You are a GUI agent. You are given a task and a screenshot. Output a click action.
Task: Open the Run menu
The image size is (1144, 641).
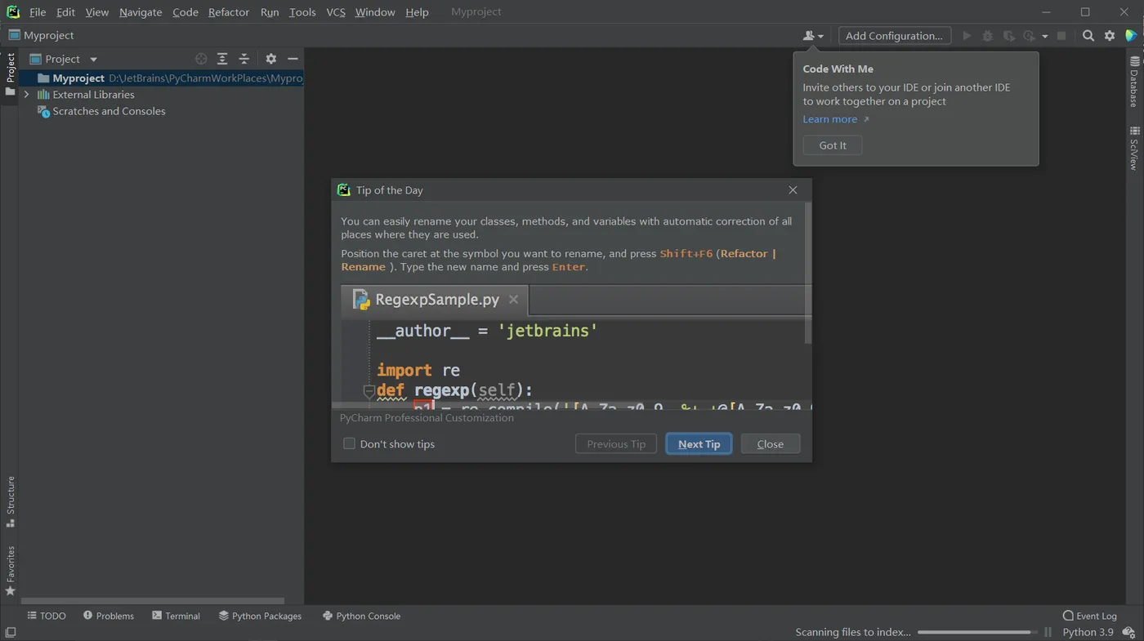tap(270, 12)
